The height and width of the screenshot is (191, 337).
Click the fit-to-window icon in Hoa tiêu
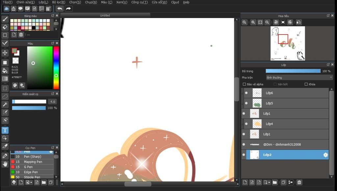260,22
